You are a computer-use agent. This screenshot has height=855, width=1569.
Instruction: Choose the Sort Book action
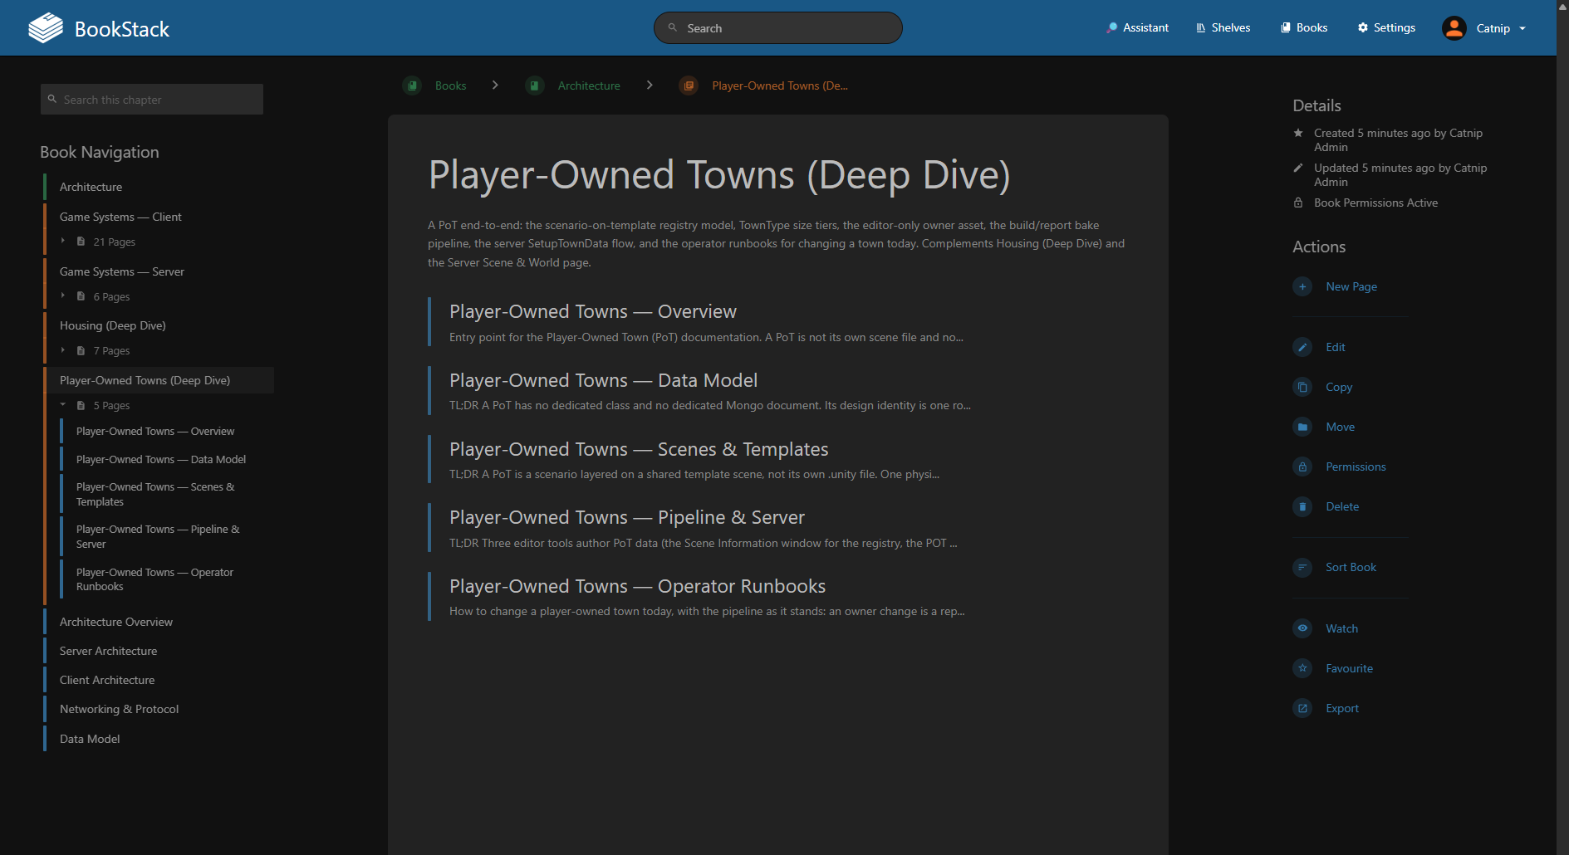[1351, 567]
